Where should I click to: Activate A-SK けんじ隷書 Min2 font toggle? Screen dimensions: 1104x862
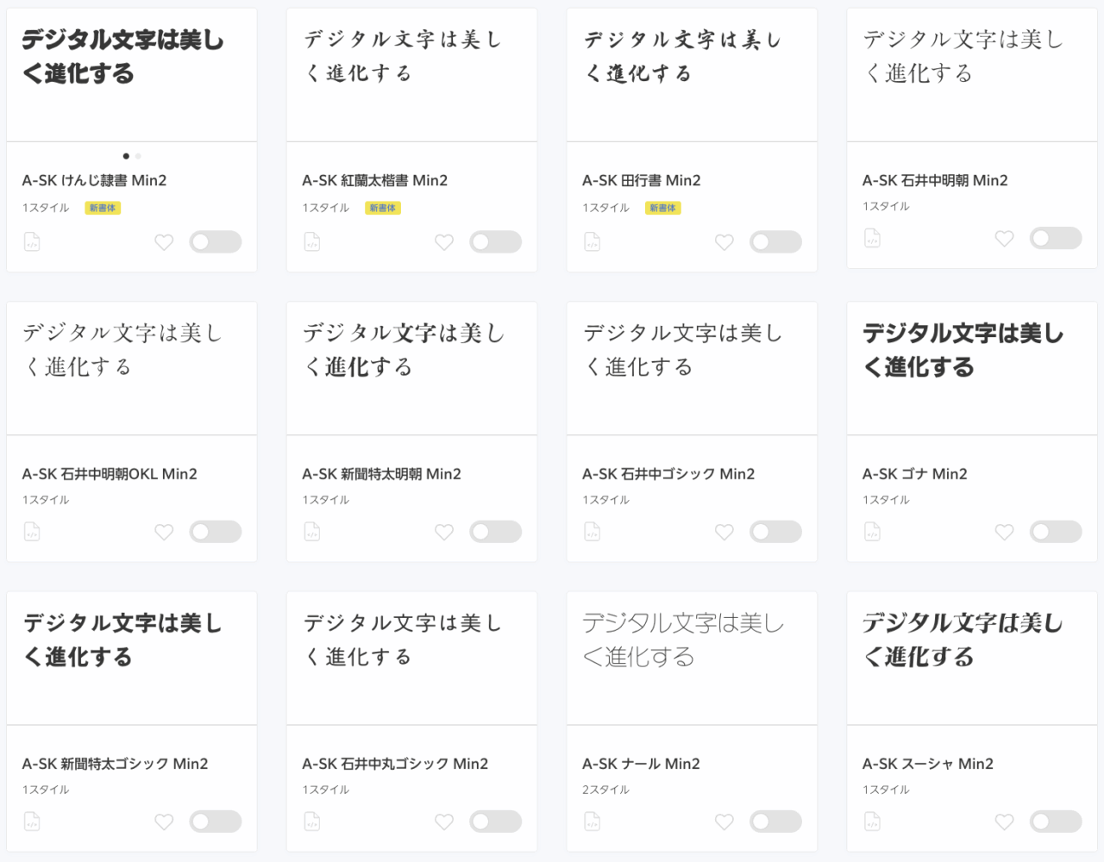[215, 242]
